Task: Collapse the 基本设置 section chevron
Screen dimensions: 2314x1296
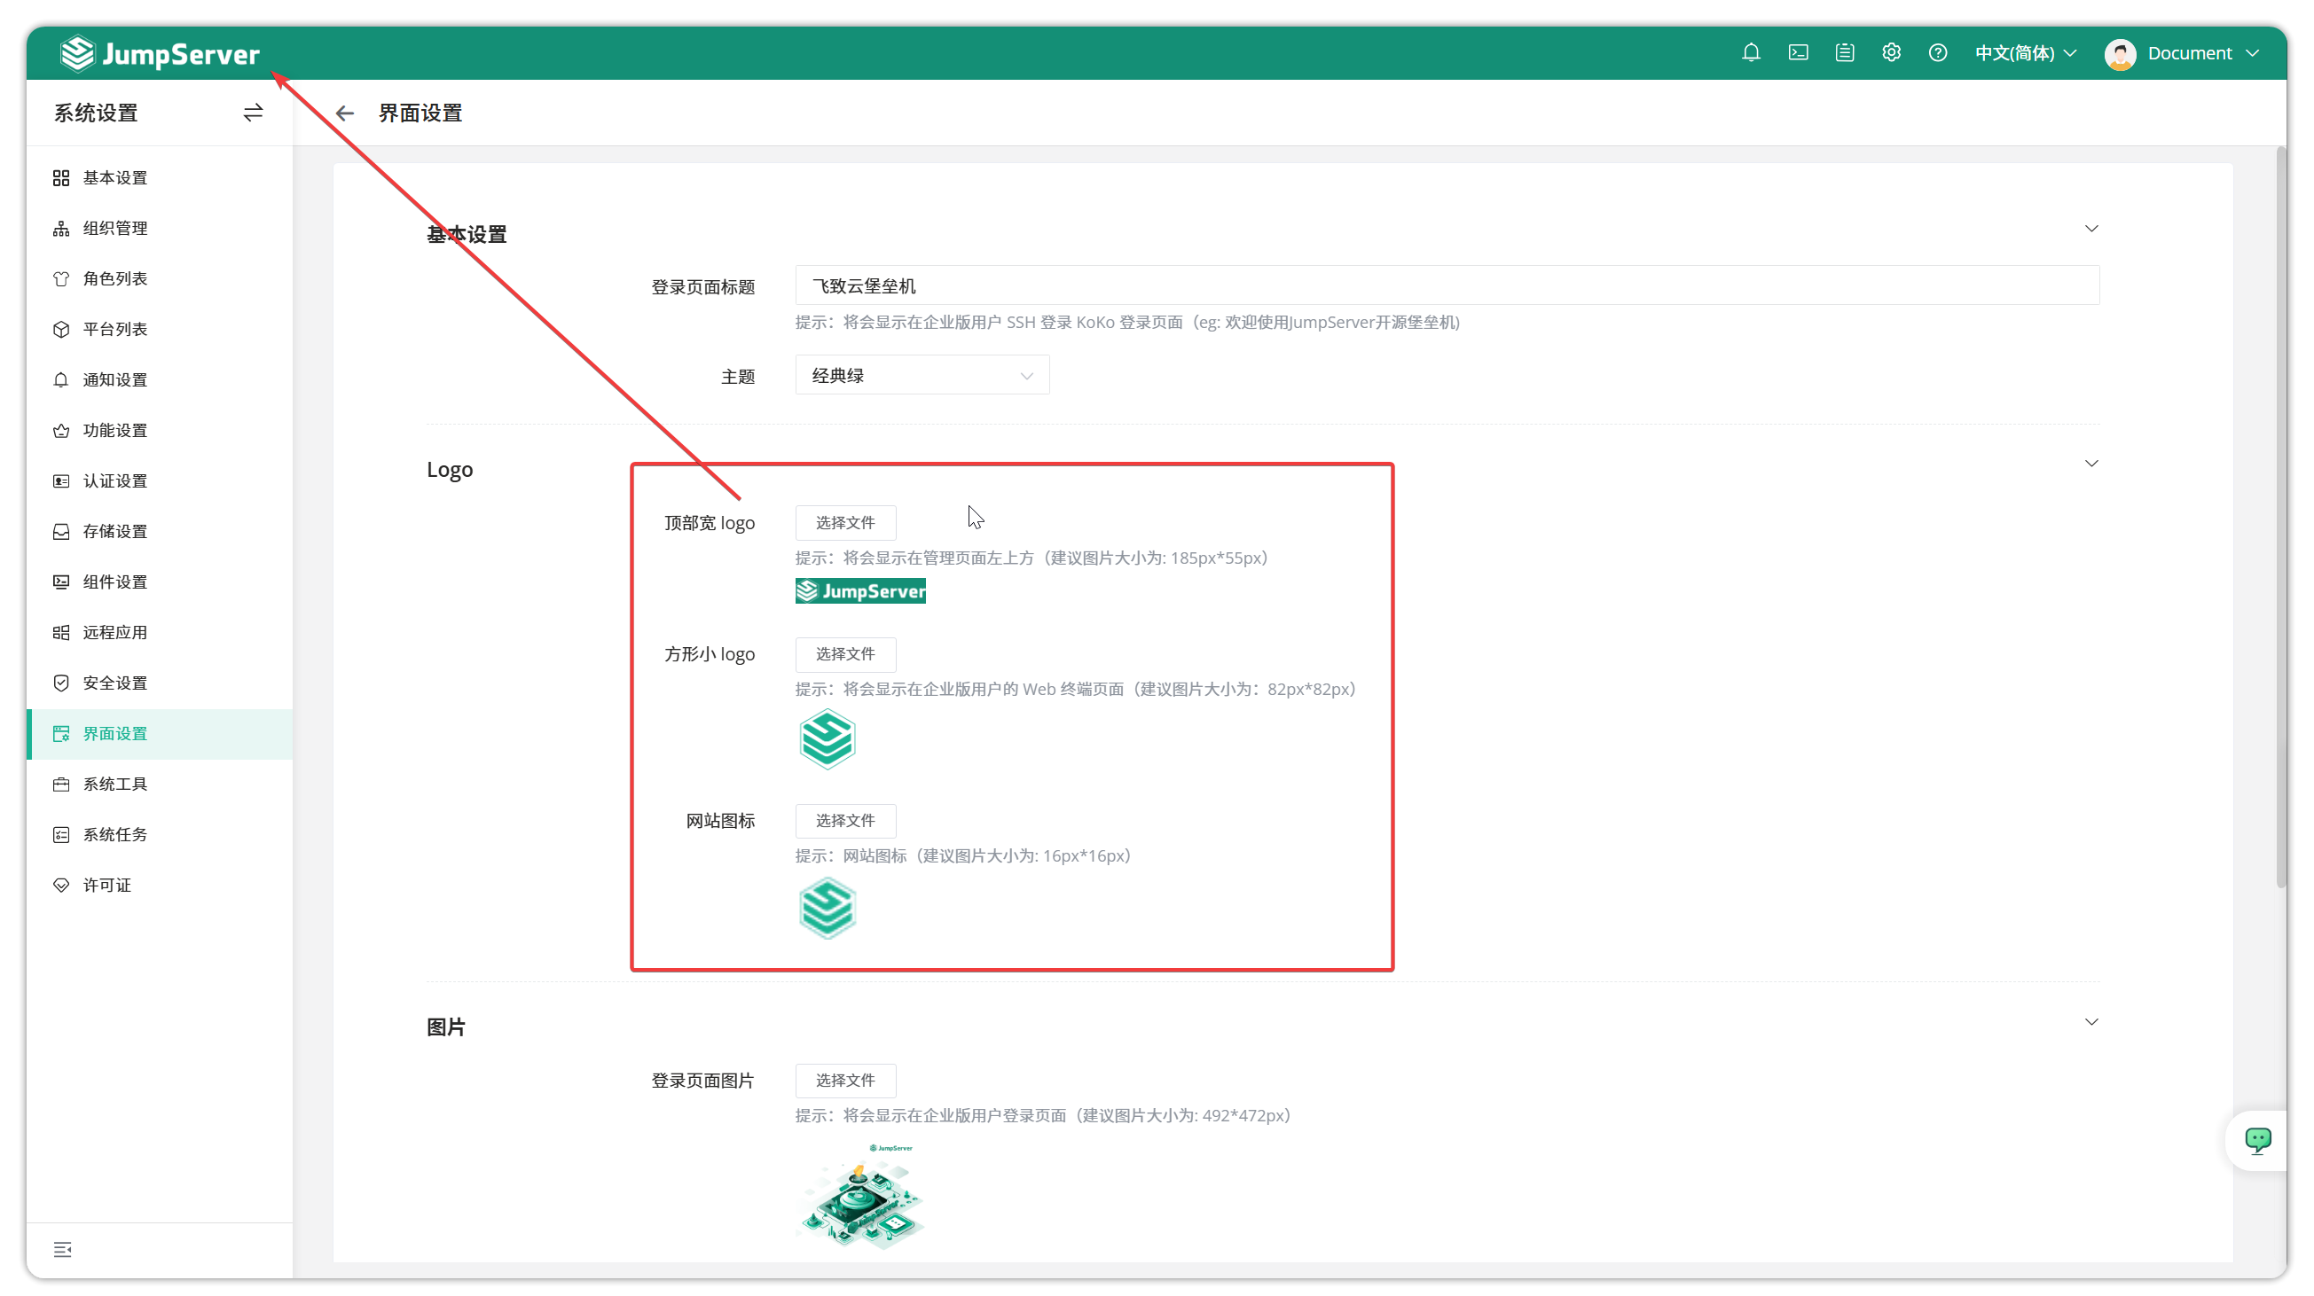Action: coord(2091,229)
